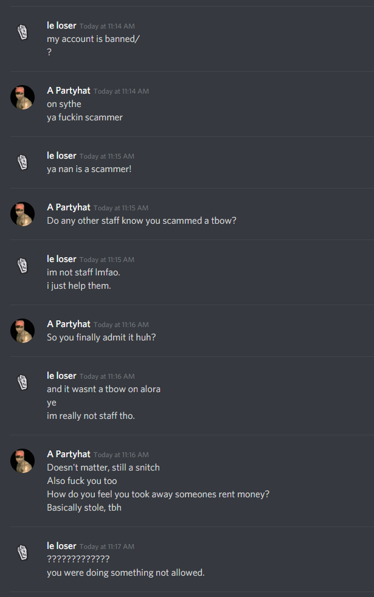Click 'le loser' name at 11:17 AM
Screen dimensions: 374x597
click(x=61, y=546)
